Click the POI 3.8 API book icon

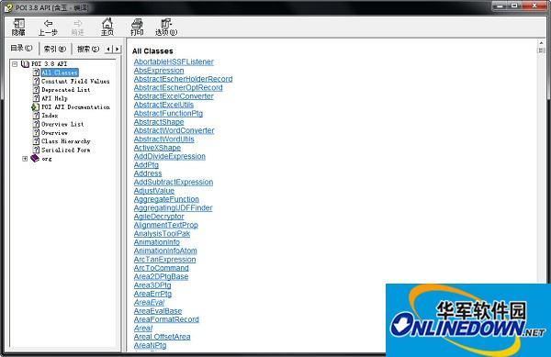click(x=25, y=64)
